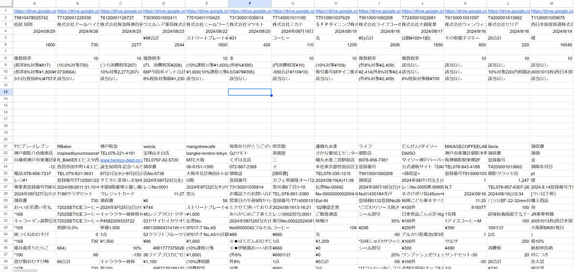Select column B header
Viewport: 574px width, 272px height.
tap(77, 3)
